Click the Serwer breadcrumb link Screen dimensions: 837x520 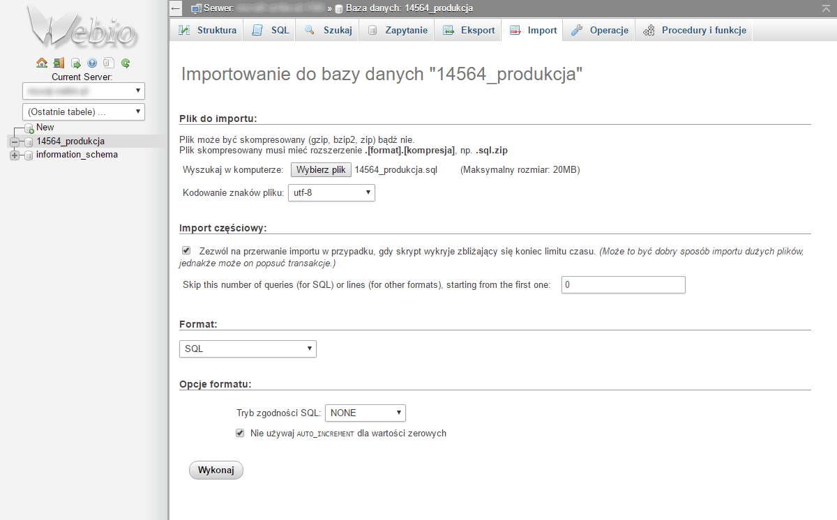point(265,8)
